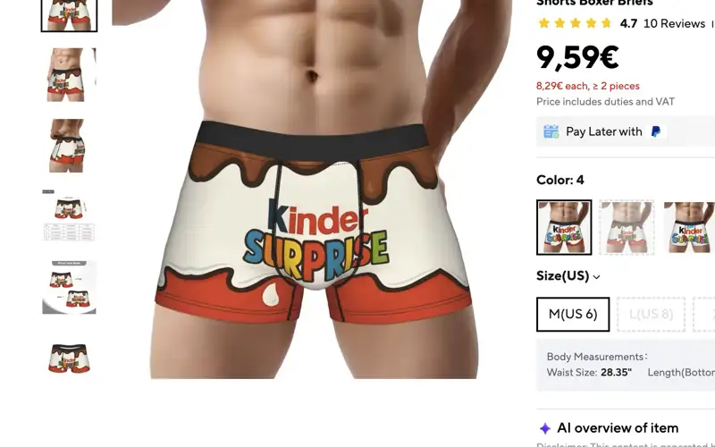Select size M(US 6)
The width and height of the screenshot is (715, 447).
(573, 315)
